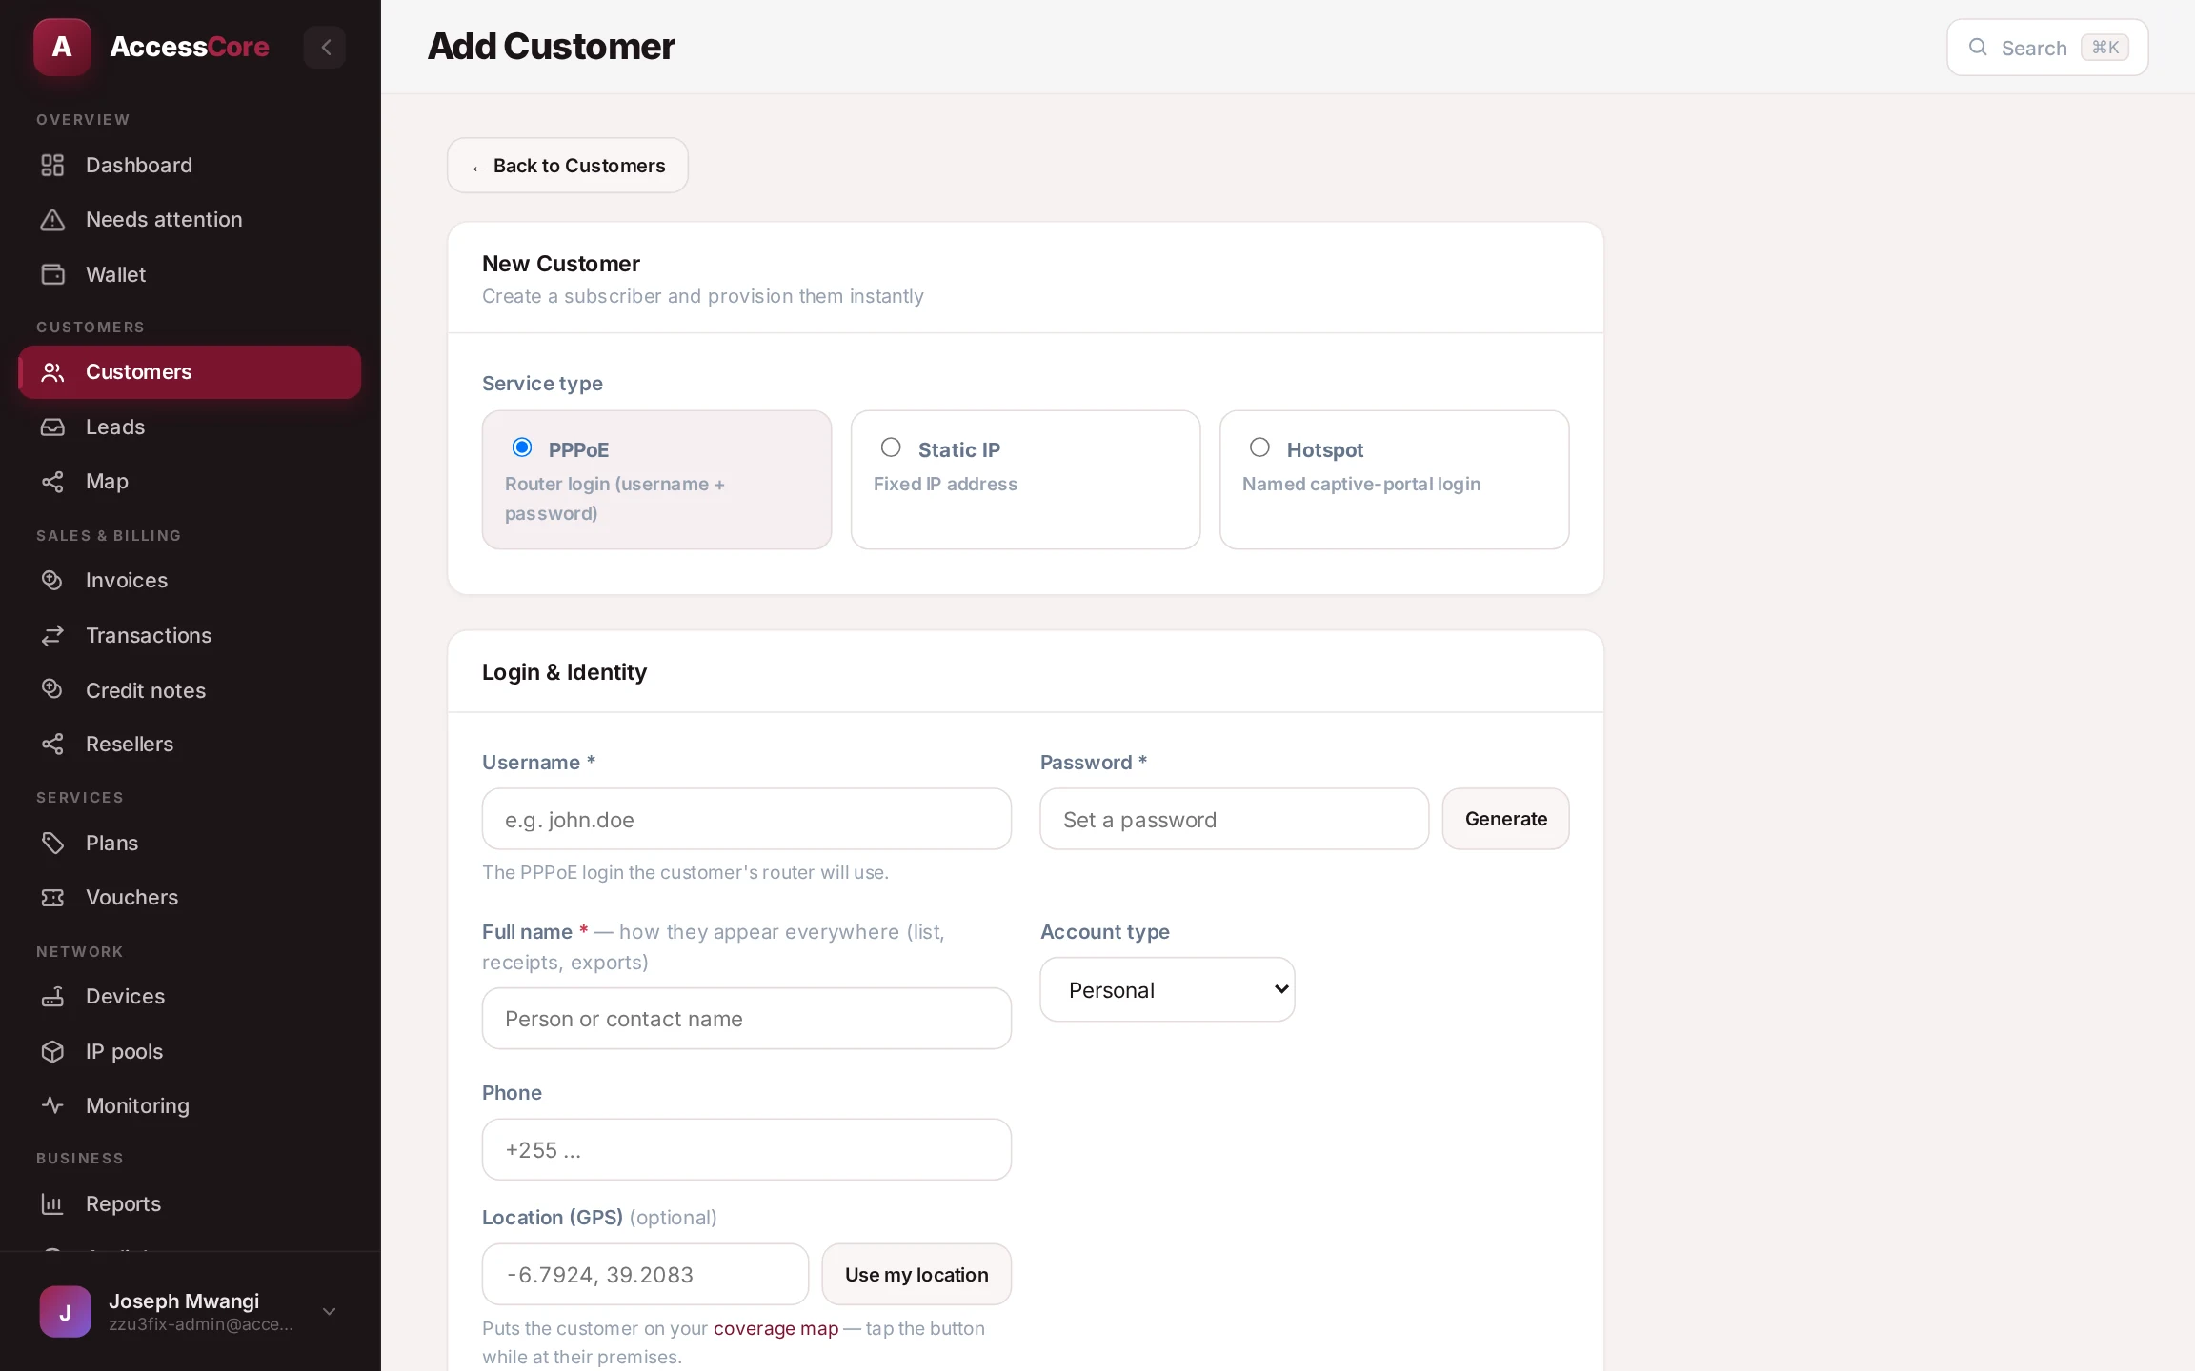Follow the coverage map link
This screenshot has width=2195, height=1371.
pos(775,1328)
